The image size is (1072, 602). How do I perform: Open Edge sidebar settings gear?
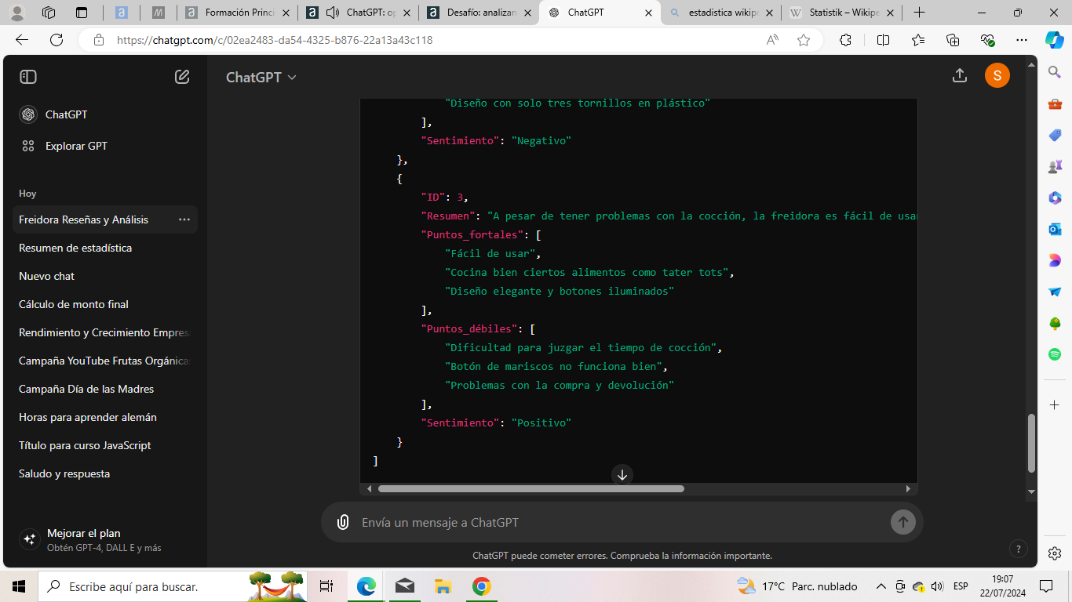1055,553
